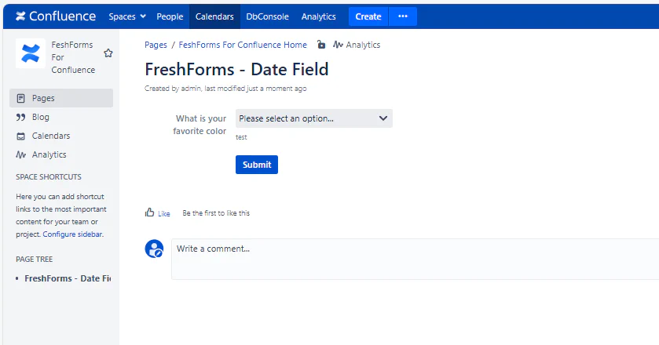The image size is (659, 345).
Task: Open the favorite color select dropdown
Action: [313, 118]
